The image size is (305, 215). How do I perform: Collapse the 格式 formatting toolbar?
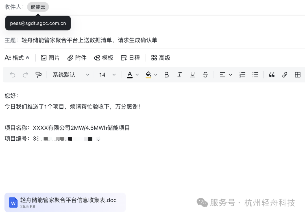point(17,58)
